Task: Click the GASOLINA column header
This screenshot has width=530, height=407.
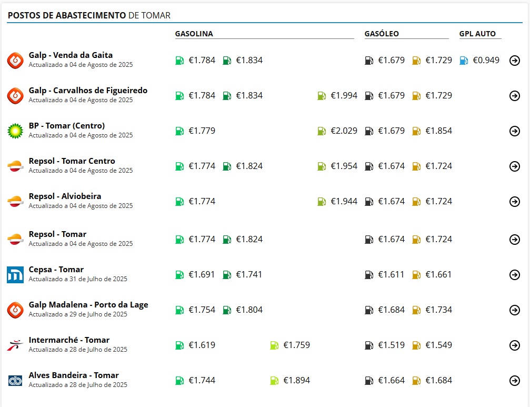Action: 194,34
